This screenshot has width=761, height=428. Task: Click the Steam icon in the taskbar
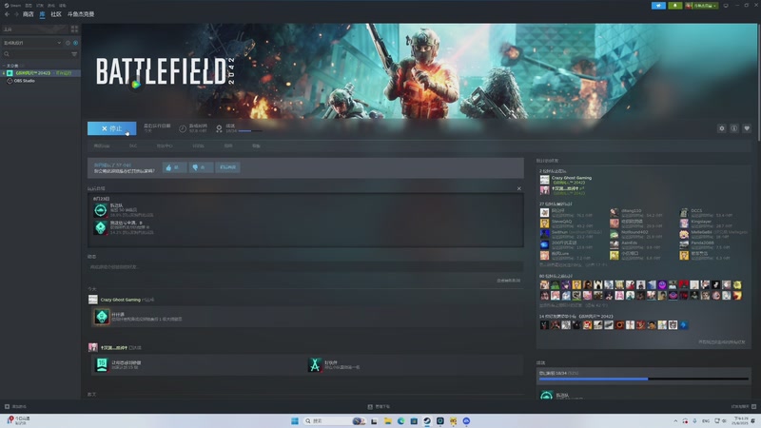pos(427,420)
